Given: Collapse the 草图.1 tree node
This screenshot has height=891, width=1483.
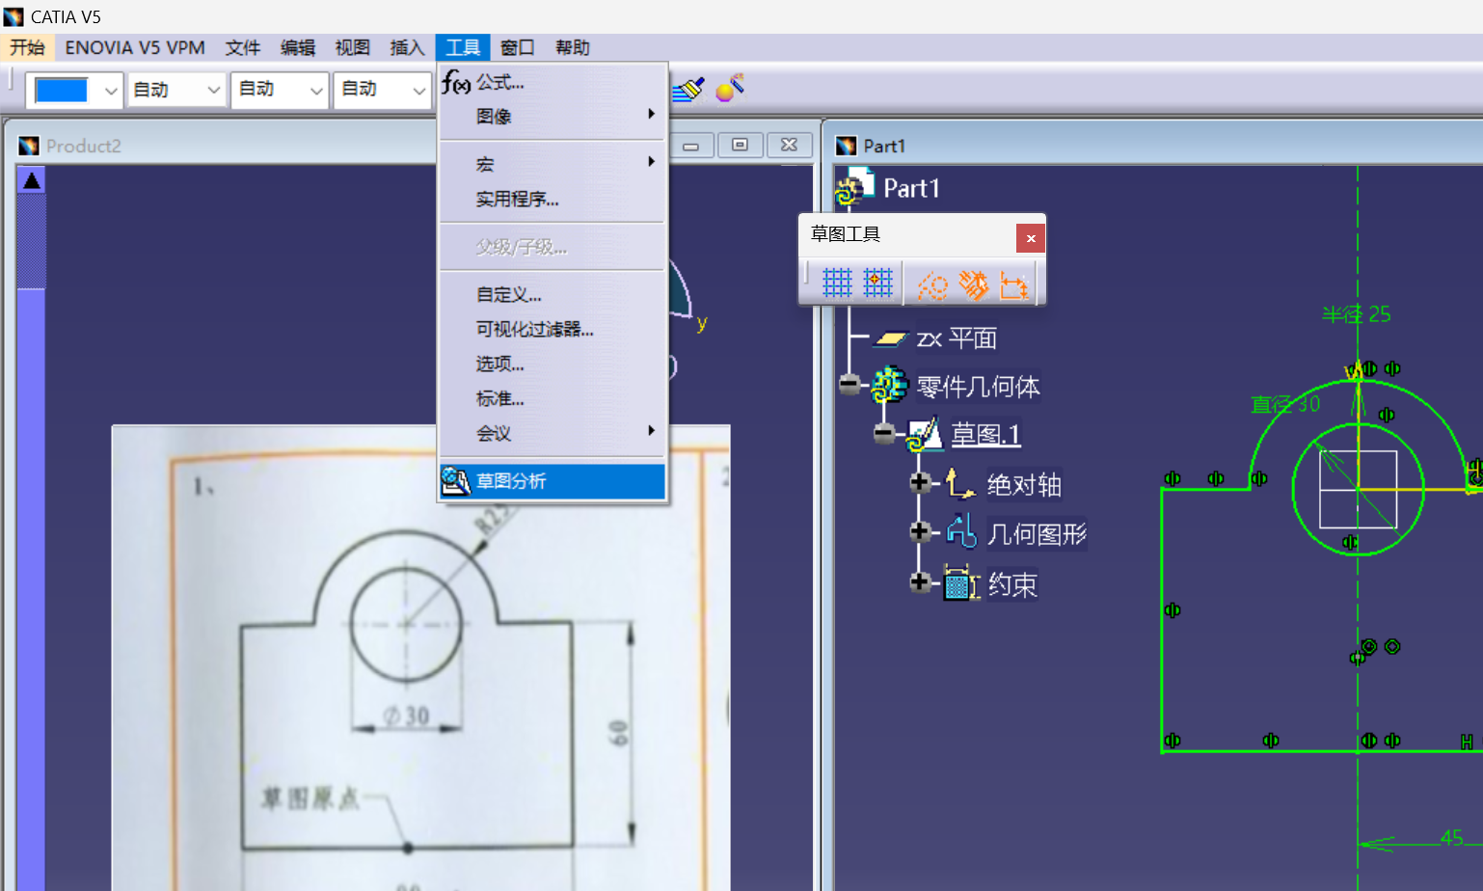Looking at the screenshot, I should click(x=883, y=434).
